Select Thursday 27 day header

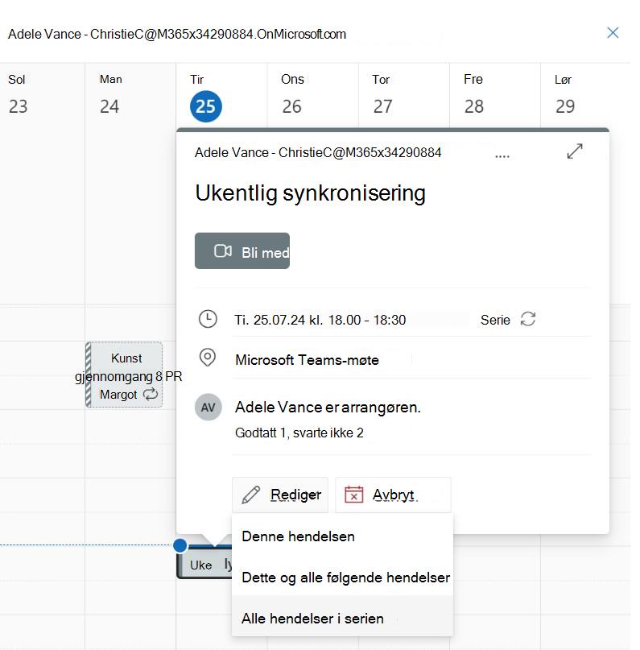(382, 106)
